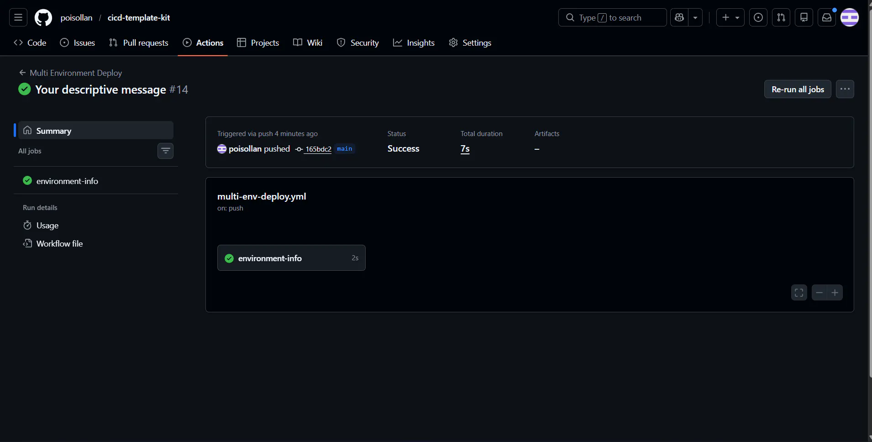Open the user avatar profile menu
This screenshot has width=872, height=442.
point(850,17)
